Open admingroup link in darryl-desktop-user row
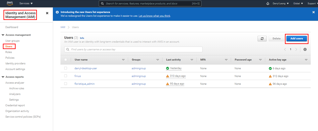318x131 pixels. (139, 68)
